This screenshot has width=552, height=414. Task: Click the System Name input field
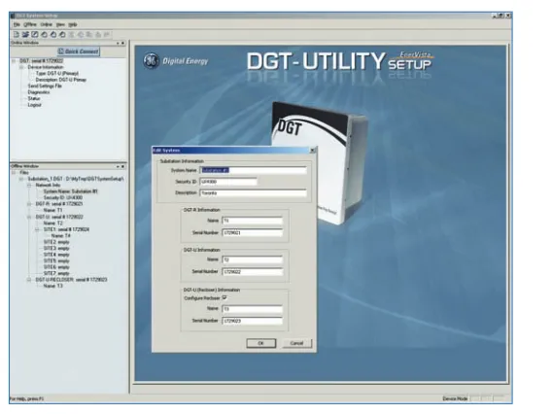[x=253, y=170]
